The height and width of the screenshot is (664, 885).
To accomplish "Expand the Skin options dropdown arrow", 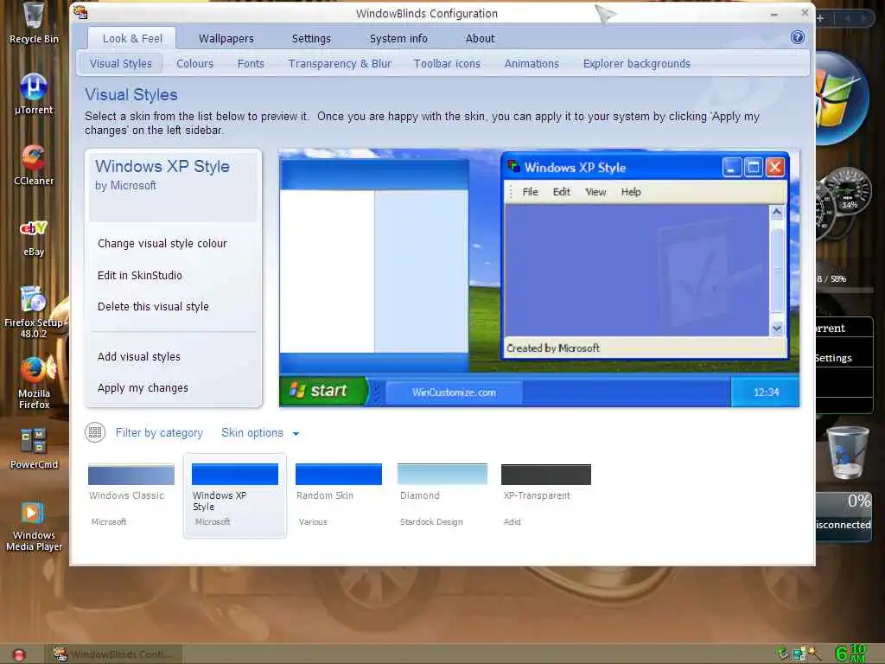I will 296,434.
